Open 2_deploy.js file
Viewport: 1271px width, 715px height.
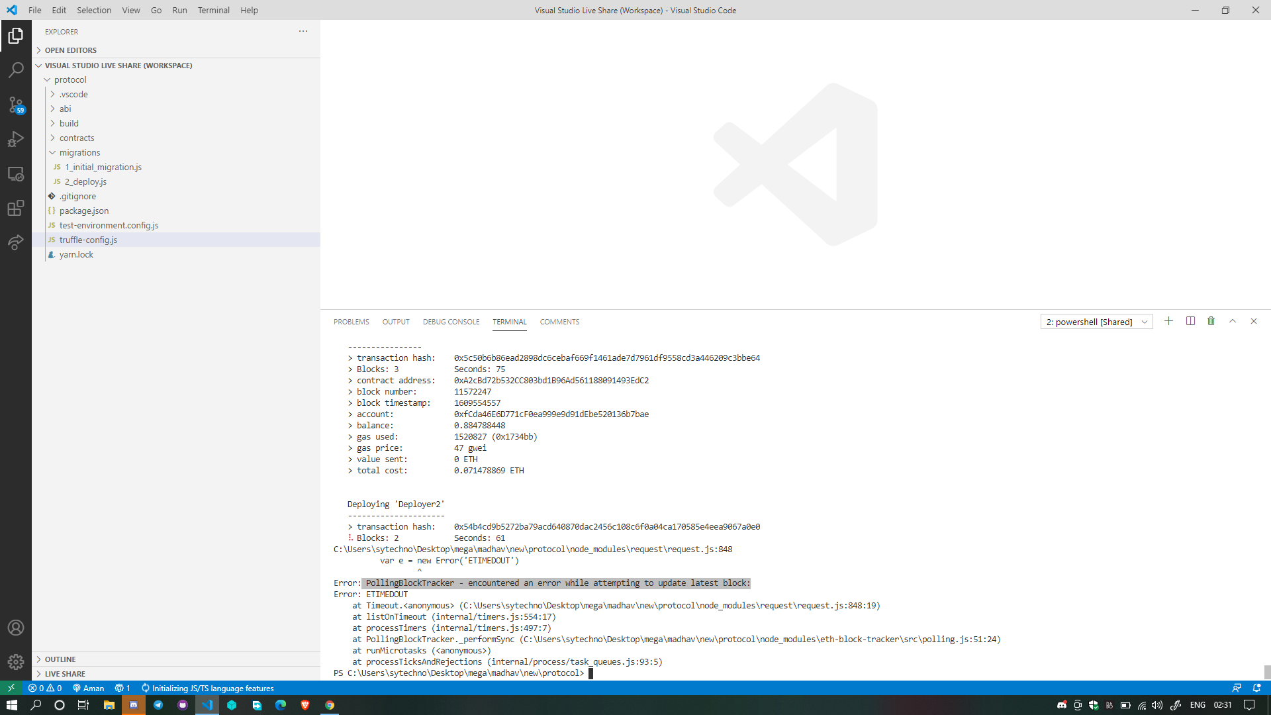[x=176, y=181]
